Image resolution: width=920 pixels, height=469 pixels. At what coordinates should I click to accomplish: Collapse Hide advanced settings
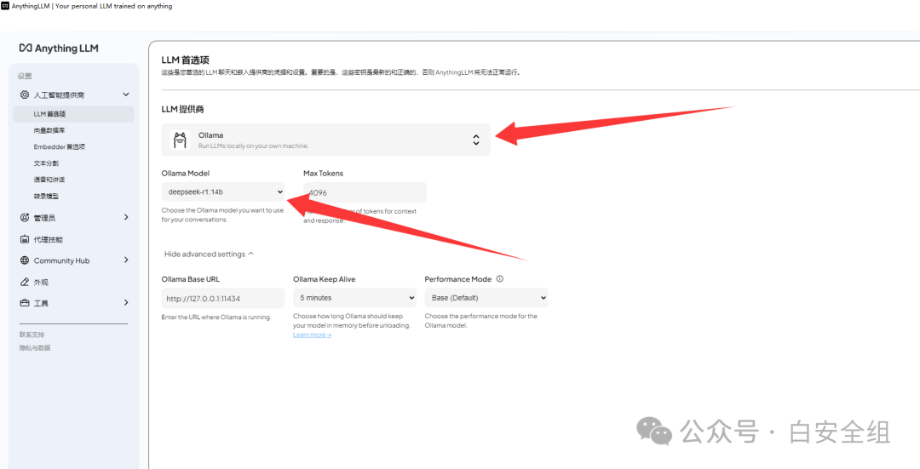209,255
